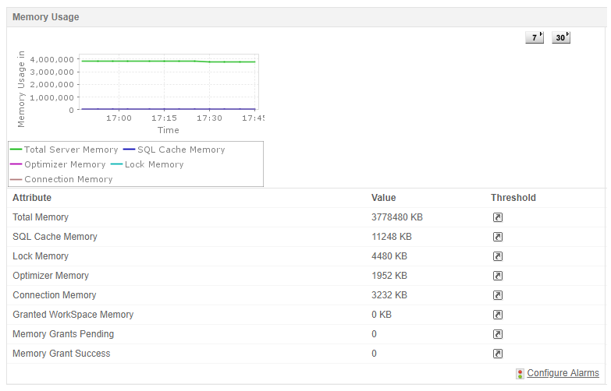Open threshold settings for Granted WorkSpace Memory
611x391 pixels.
498,315
